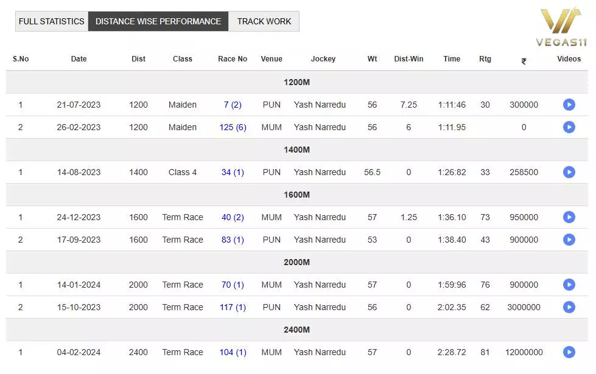The width and height of the screenshot is (596, 374).
Task: Play video for the 14-01-2024 2000M race
Action: point(569,285)
